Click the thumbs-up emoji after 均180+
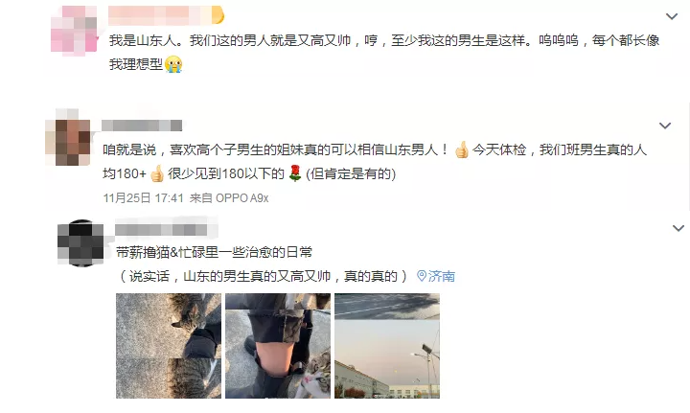 click(x=156, y=173)
